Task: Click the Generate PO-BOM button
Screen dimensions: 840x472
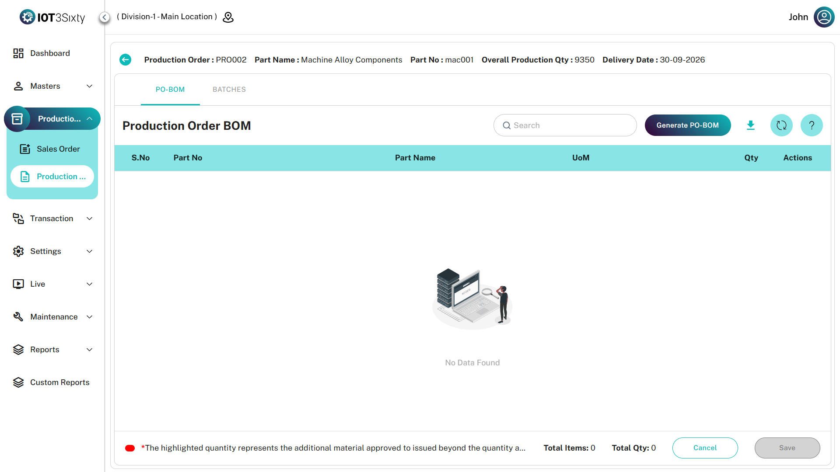Action: pos(687,125)
